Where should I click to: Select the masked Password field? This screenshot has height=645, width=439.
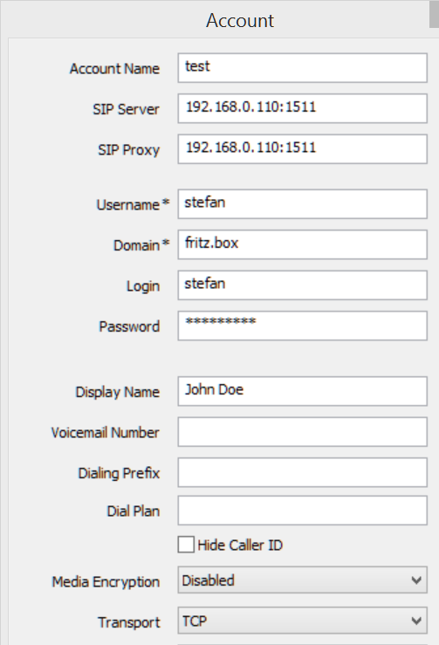click(x=302, y=326)
